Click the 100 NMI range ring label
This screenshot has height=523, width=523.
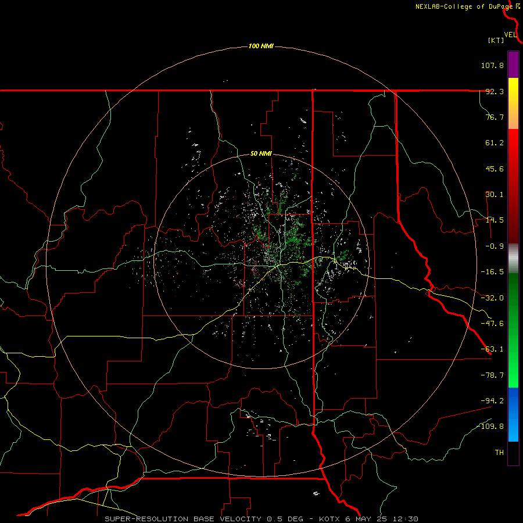coord(261,46)
